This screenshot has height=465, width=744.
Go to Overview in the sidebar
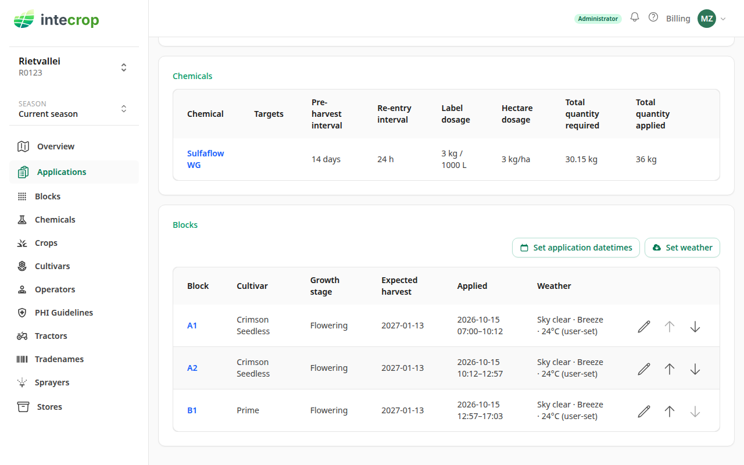pyautogui.click(x=74, y=146)
